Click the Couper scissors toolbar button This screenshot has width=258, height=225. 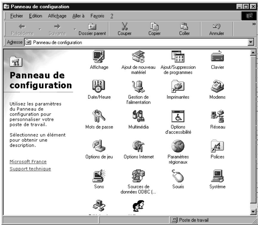pyautogui.click(x=125, y=29)
